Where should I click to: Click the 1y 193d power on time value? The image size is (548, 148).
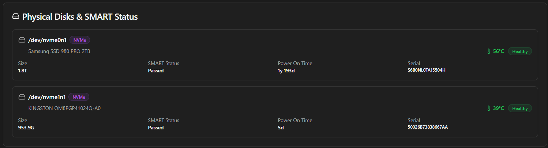point(286,71)
